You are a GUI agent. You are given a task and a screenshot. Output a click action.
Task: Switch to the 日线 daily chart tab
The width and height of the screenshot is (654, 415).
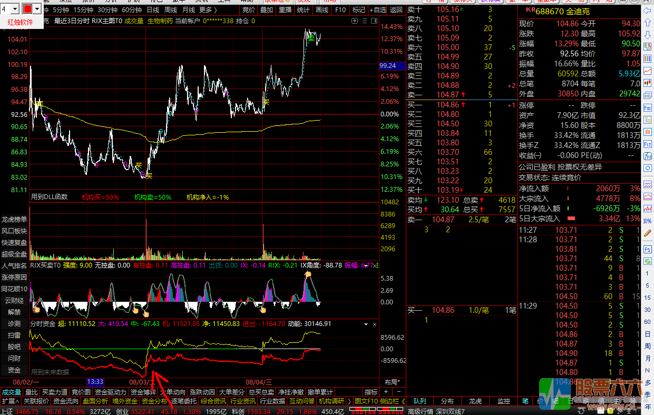(x=153, y=10)
